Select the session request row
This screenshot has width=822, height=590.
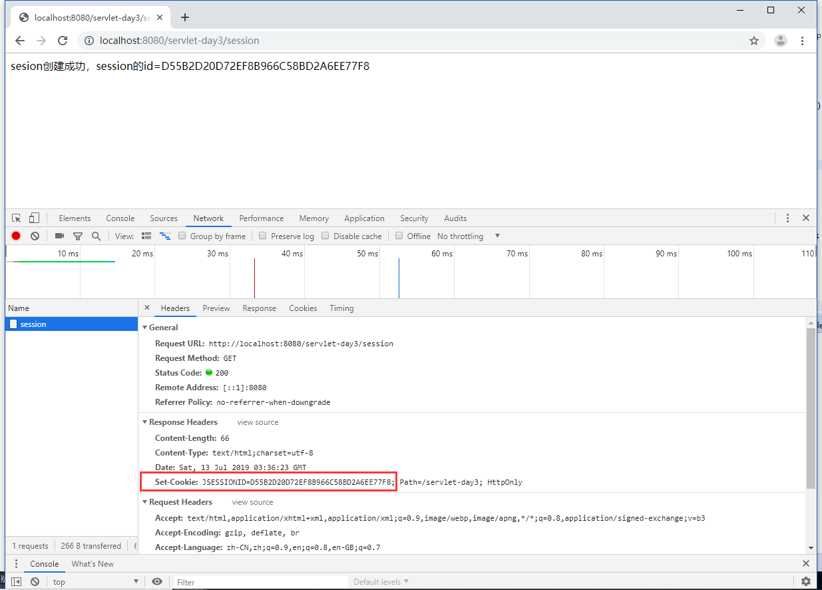[x=71, y=324]
